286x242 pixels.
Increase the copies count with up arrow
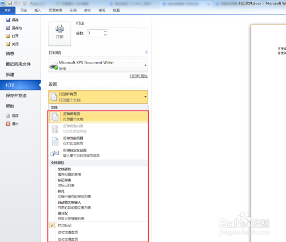[x=105, y=31]
